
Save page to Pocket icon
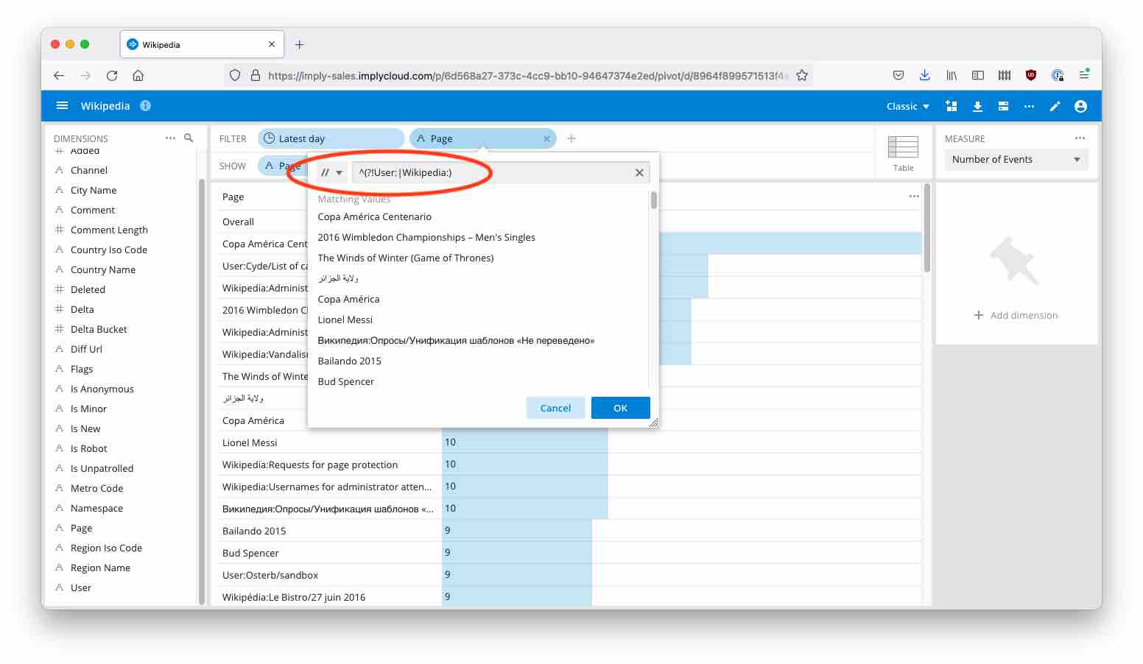click(898, 75)
